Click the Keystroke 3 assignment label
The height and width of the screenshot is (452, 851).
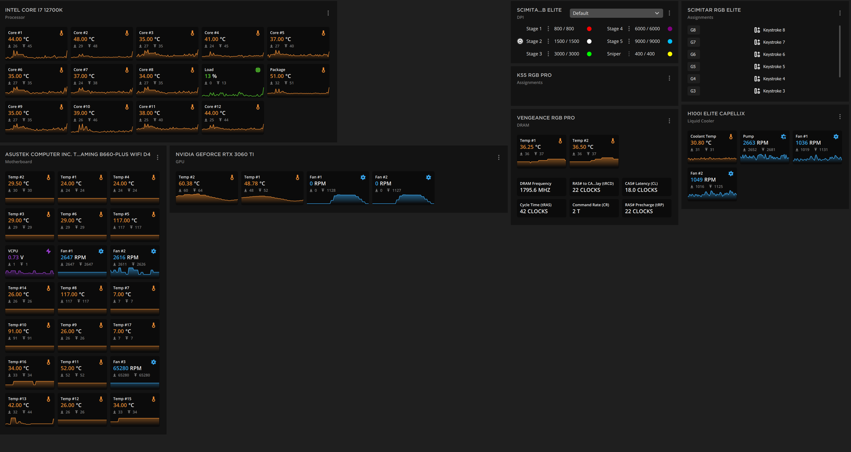tap(774, 91)
